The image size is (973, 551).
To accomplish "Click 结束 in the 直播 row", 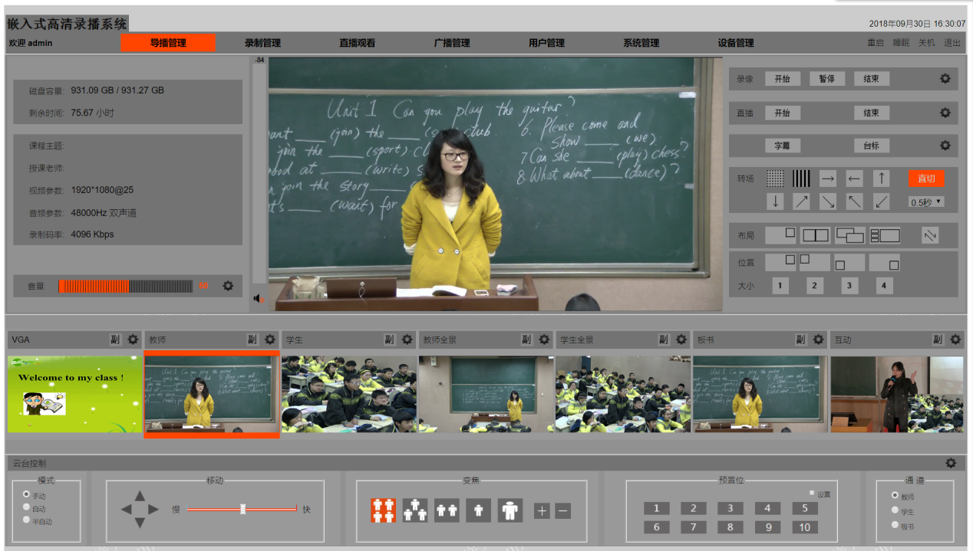I will click(x=872, y=113).
